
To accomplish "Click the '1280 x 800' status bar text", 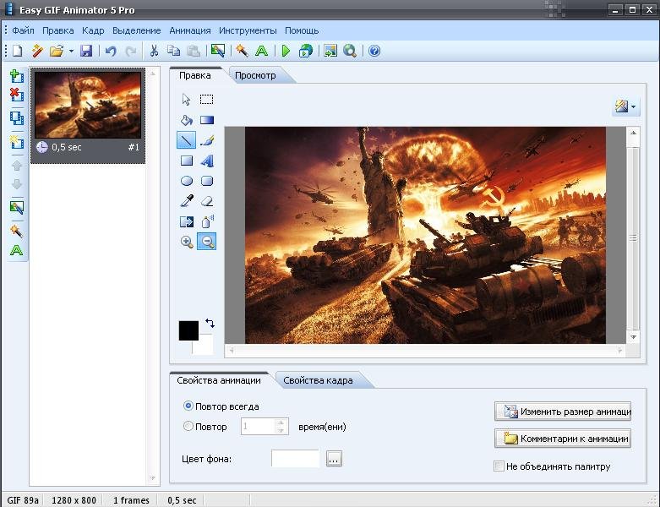I will pos(74,500).
